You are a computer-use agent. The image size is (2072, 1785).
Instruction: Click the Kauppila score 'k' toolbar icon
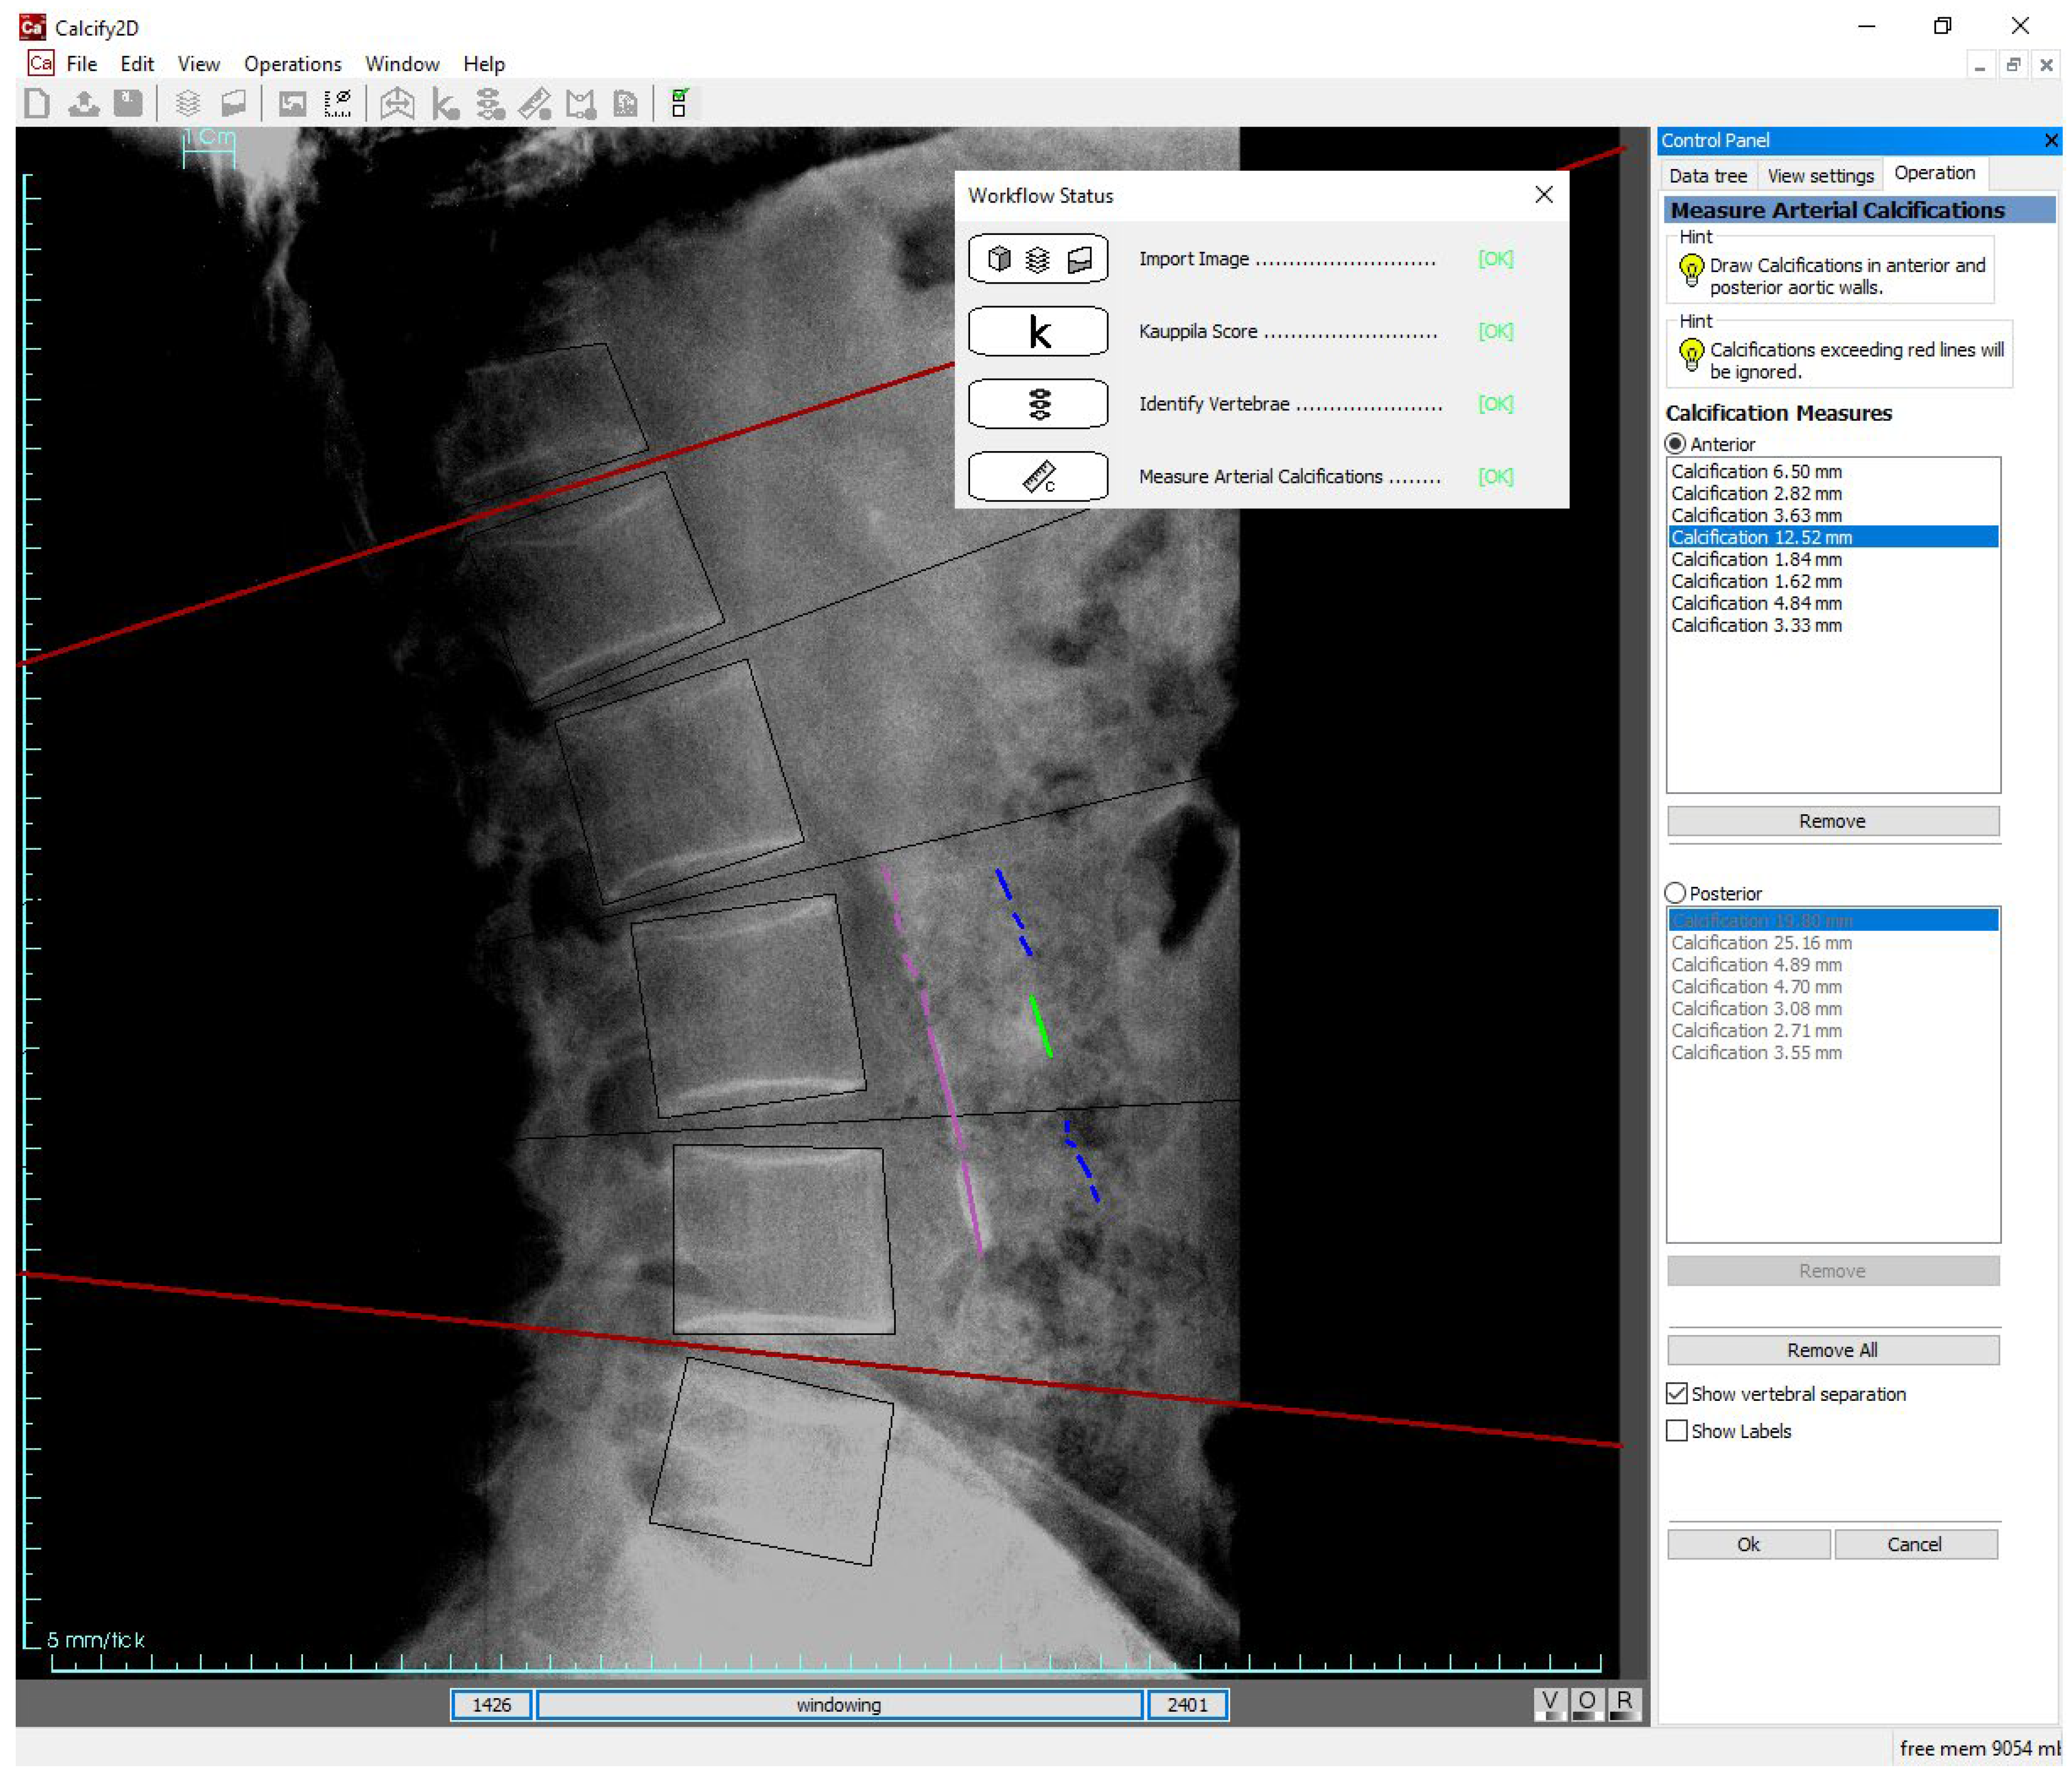point(444,104)
